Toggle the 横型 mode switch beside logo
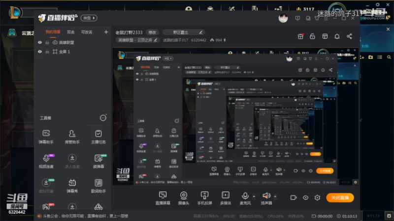The height and width of the screenshot is (221, 394). (x=89, y=18)
